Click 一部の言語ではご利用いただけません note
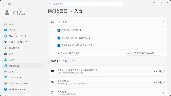 [x=70, y=73]
